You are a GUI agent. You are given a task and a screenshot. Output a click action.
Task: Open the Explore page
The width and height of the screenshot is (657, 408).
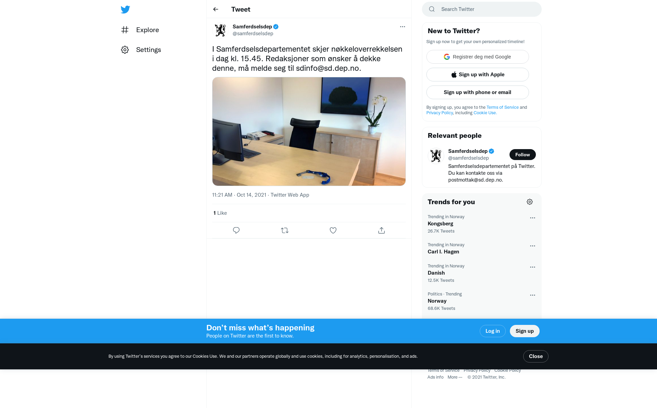[140, 30]
